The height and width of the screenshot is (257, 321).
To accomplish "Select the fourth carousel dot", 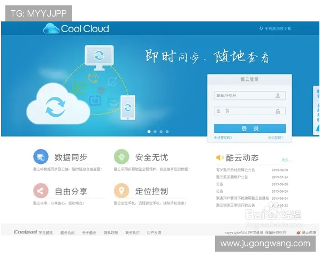I will pos(167,132).
